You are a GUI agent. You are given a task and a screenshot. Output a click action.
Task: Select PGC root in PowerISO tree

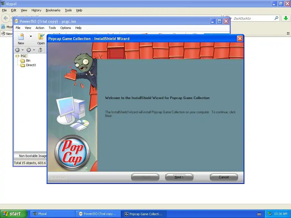tap(24, 56)
